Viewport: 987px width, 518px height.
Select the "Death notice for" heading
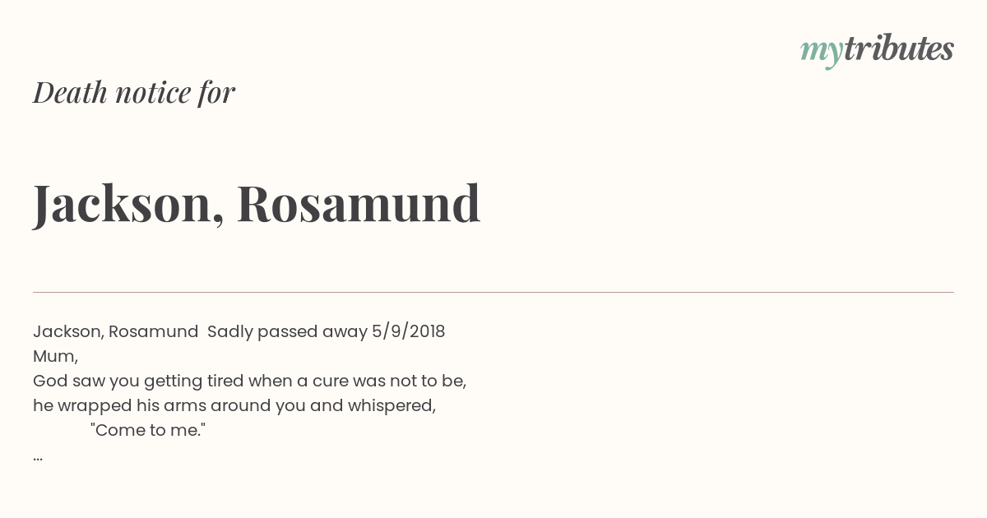pos(134,92)
